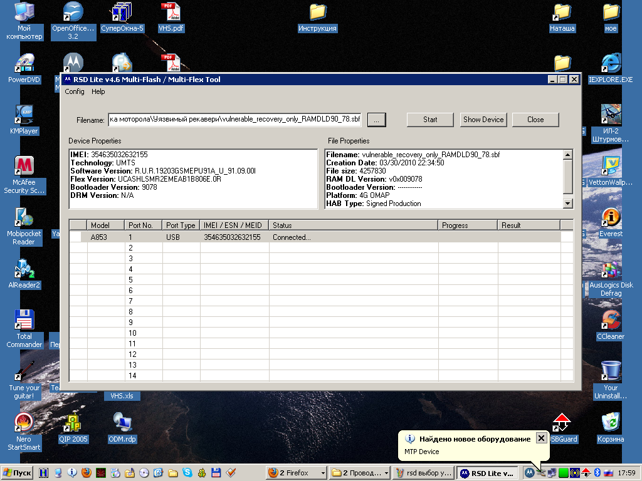Click the Show Device button
This screenshot has width=642, height=481.
483,120
